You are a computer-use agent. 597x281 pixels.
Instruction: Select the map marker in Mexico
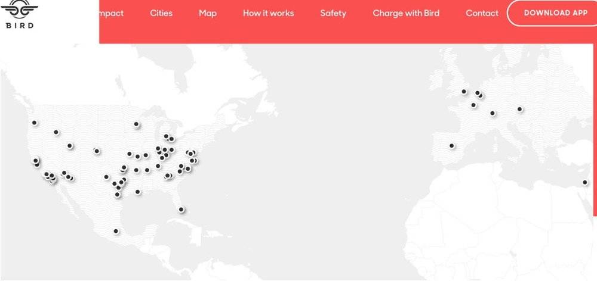click(x=116, y=231)
